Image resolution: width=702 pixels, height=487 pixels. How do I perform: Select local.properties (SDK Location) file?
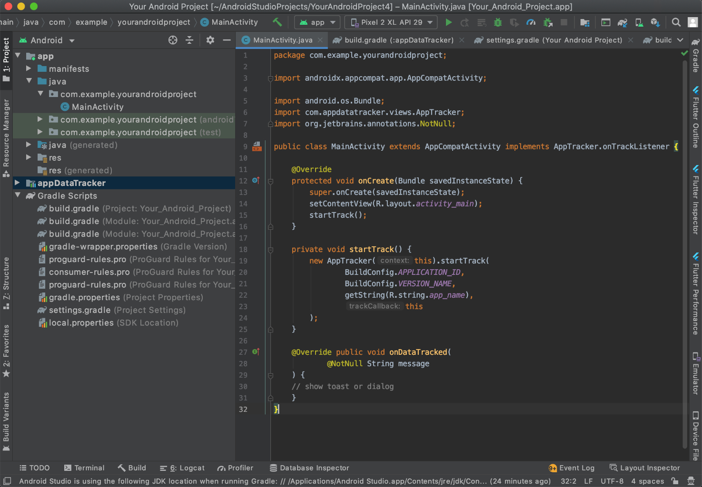109,323
